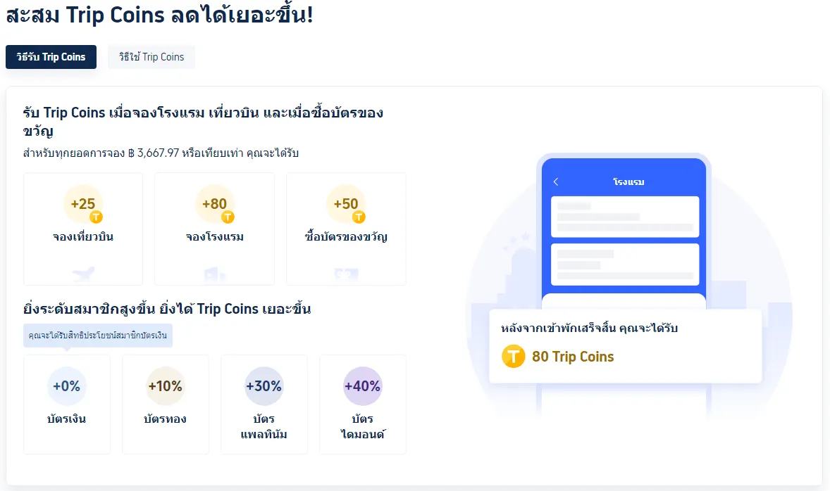
Task: Click the membership benefits tooltip above บัตรเงิน
Action: coord(97,336)
